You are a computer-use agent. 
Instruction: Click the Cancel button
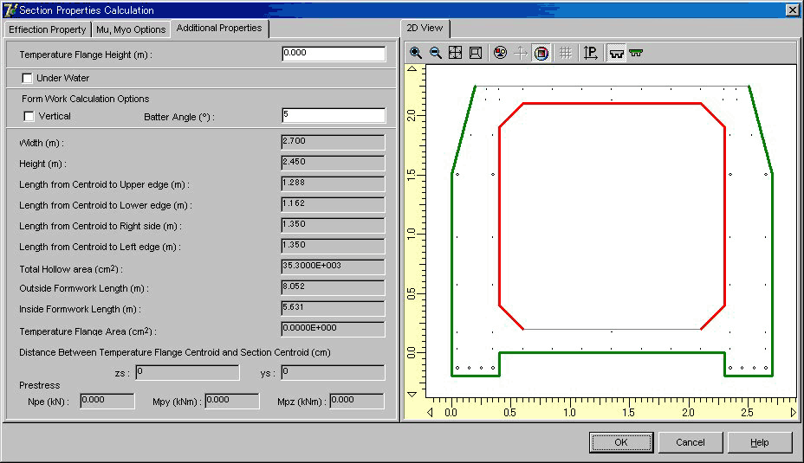click(x=690, y=442)
